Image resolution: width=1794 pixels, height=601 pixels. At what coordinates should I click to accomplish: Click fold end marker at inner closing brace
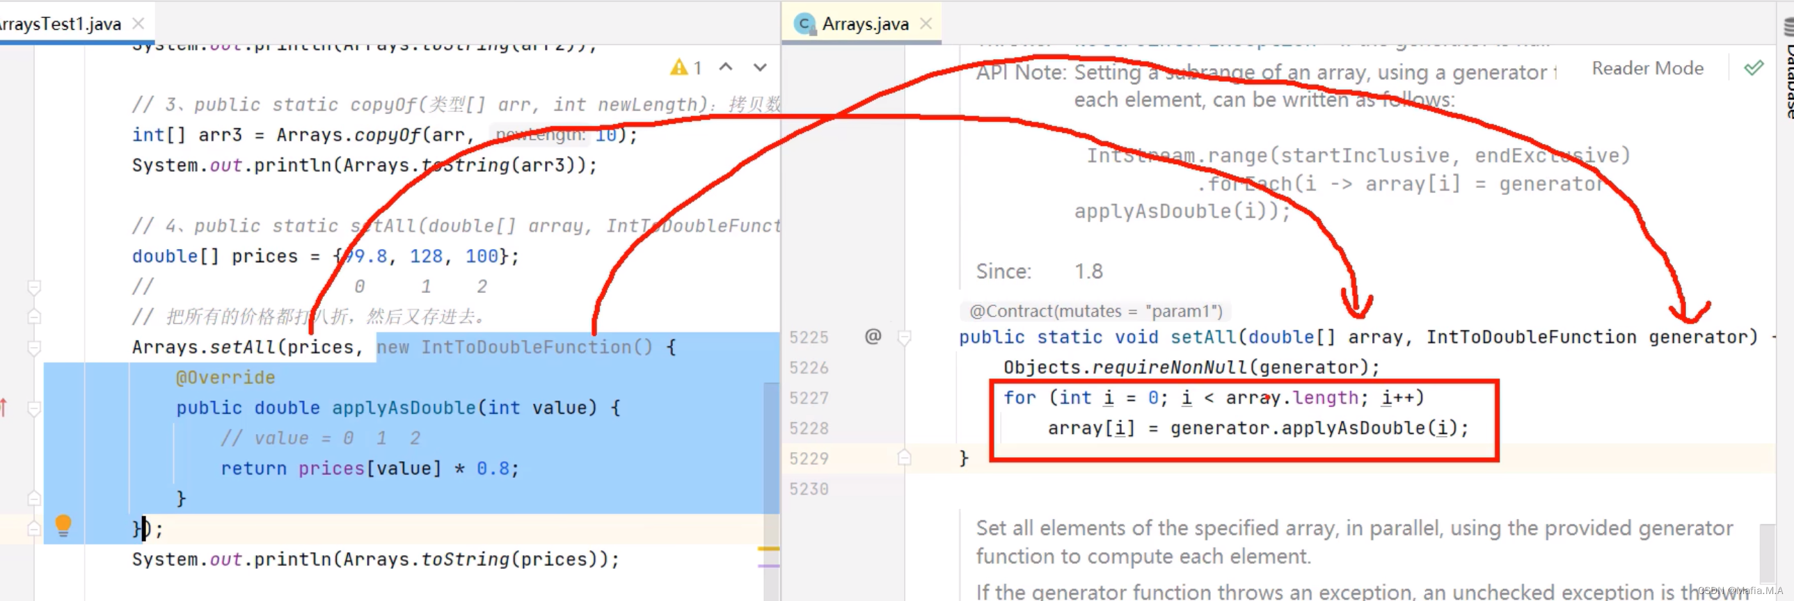[x=34, y=499]
